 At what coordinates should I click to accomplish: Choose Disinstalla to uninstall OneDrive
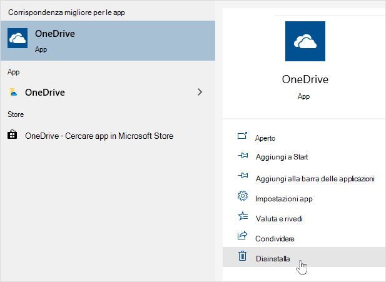pos(304,257)
